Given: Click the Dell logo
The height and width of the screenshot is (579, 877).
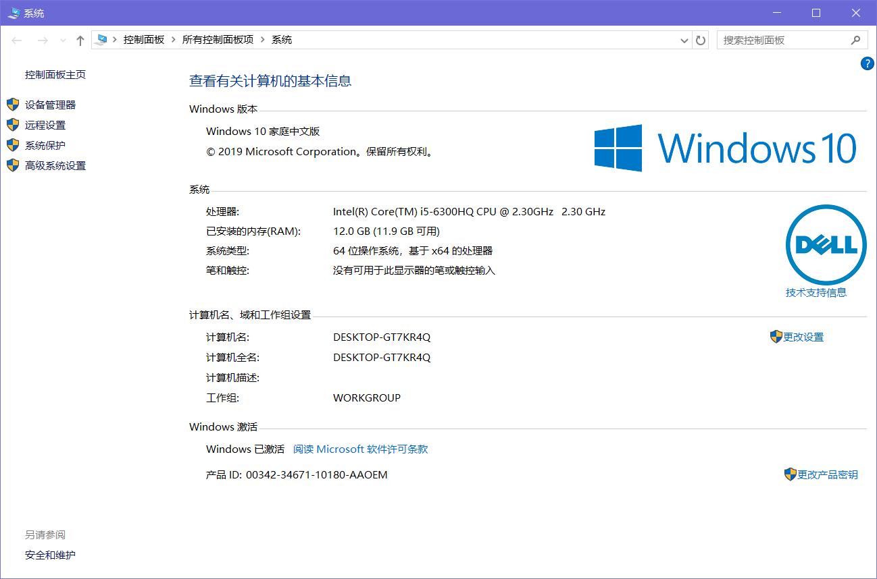Looking at the screenshot, I should click(826, 244).
